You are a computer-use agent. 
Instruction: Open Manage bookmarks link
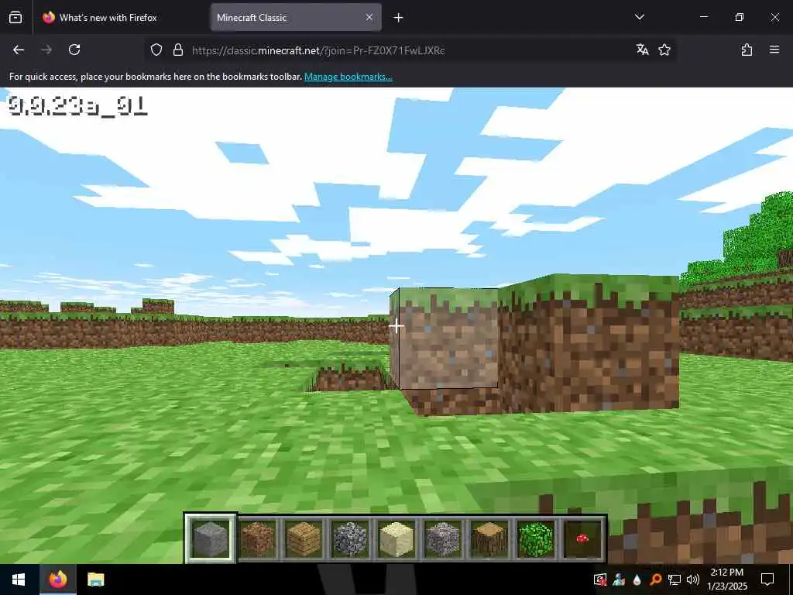click(x=348, y=77)
